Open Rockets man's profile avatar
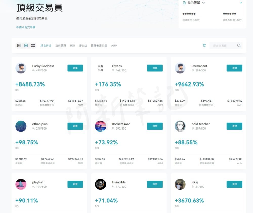253x213 pixels. coord(100,126)
